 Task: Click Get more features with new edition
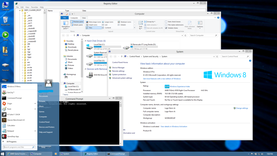[x=162, y=79]
